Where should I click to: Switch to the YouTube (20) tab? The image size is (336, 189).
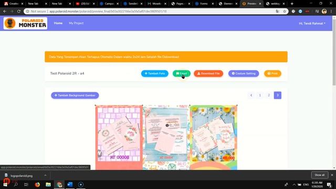(85, 4)
